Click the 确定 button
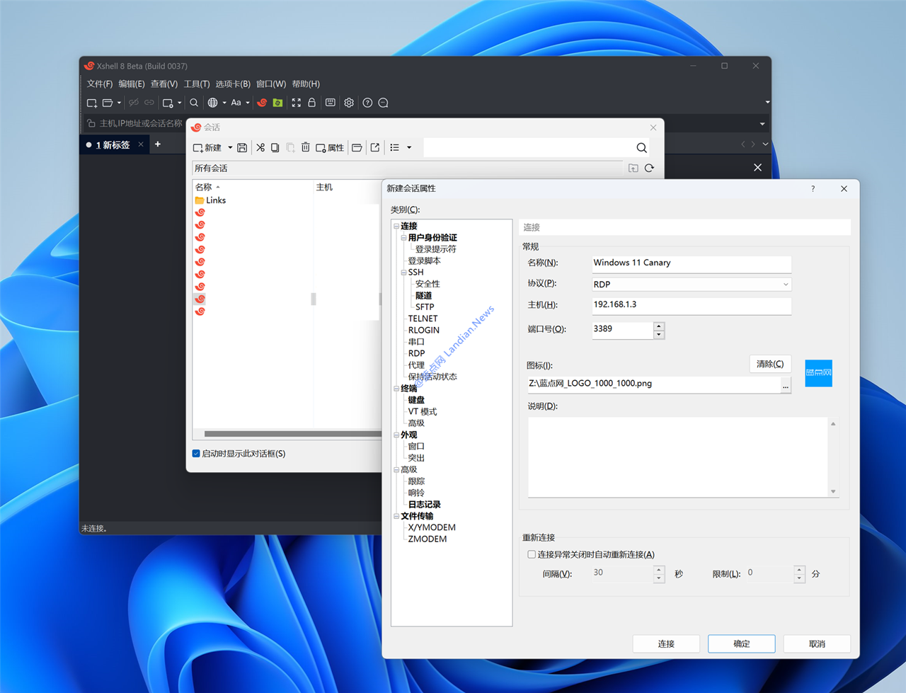The image size is (906, 693). pyautogui.click(x=741, y=643)
